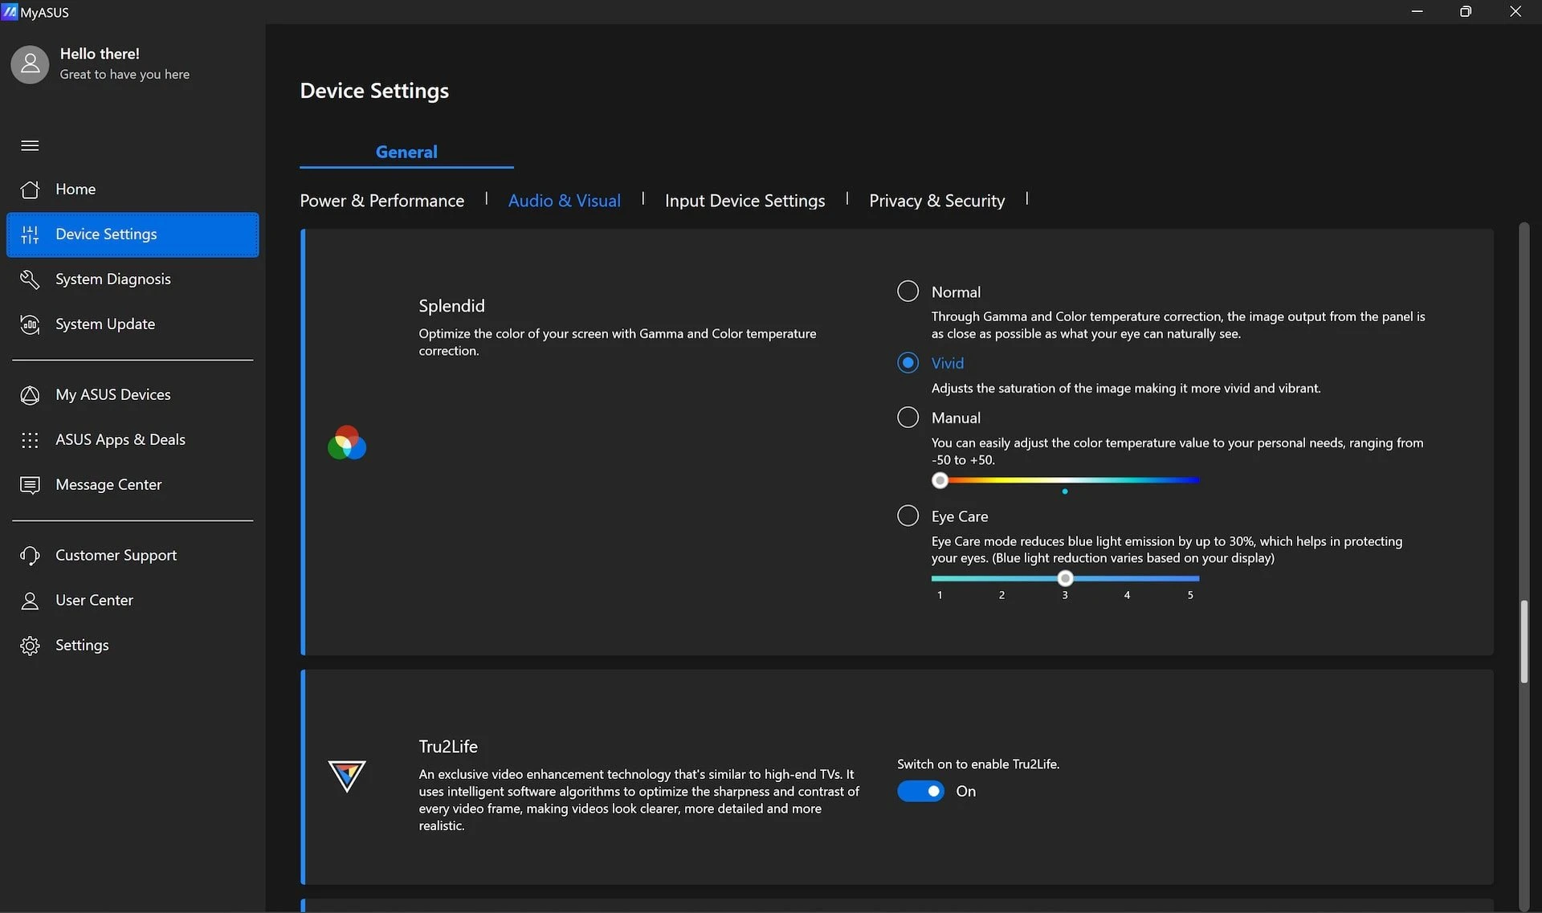Click the vertical scrollbar thumb
Screen dimensions: 1542x913
(x=1524, y=641)
